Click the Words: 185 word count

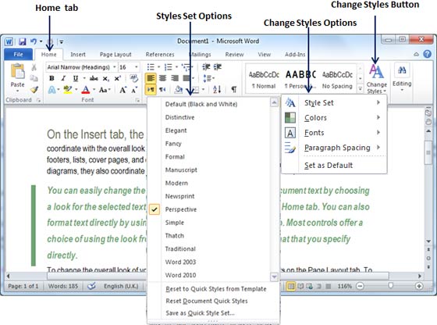click(x=63, y=286)
